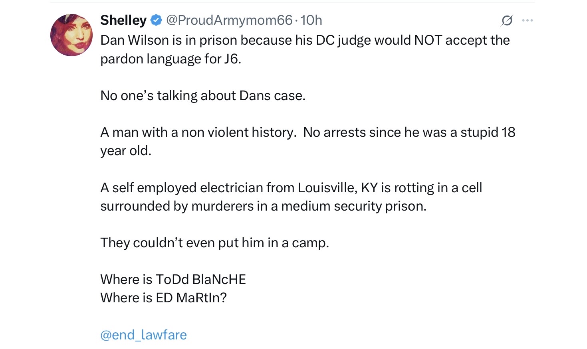Click the line "Where is ToDd BlaNcHE"
Screen dimensions: 587x349
[x=173, y=280]
